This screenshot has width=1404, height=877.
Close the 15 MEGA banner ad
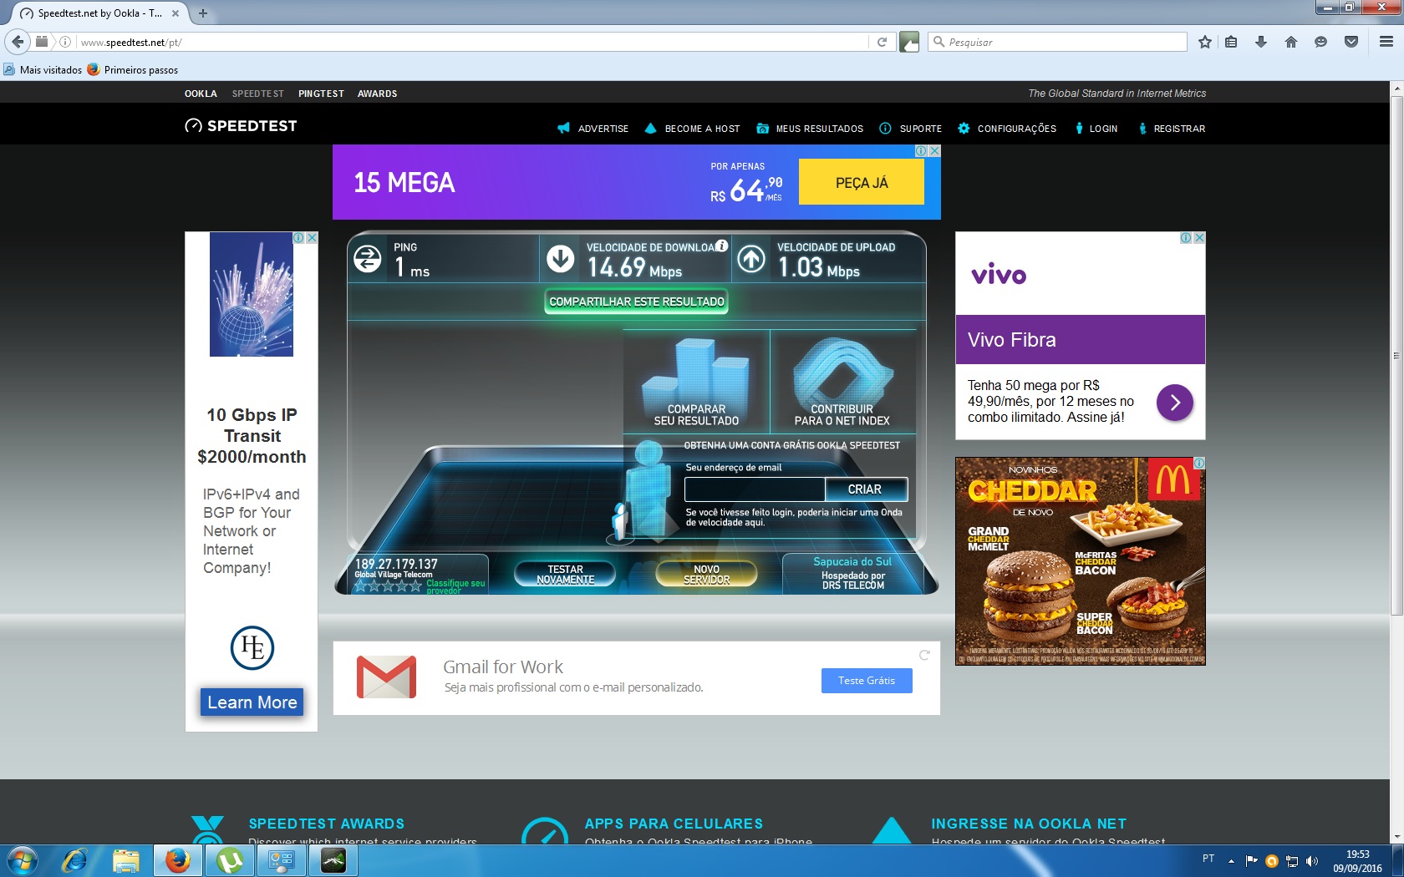tap(934, 151)
